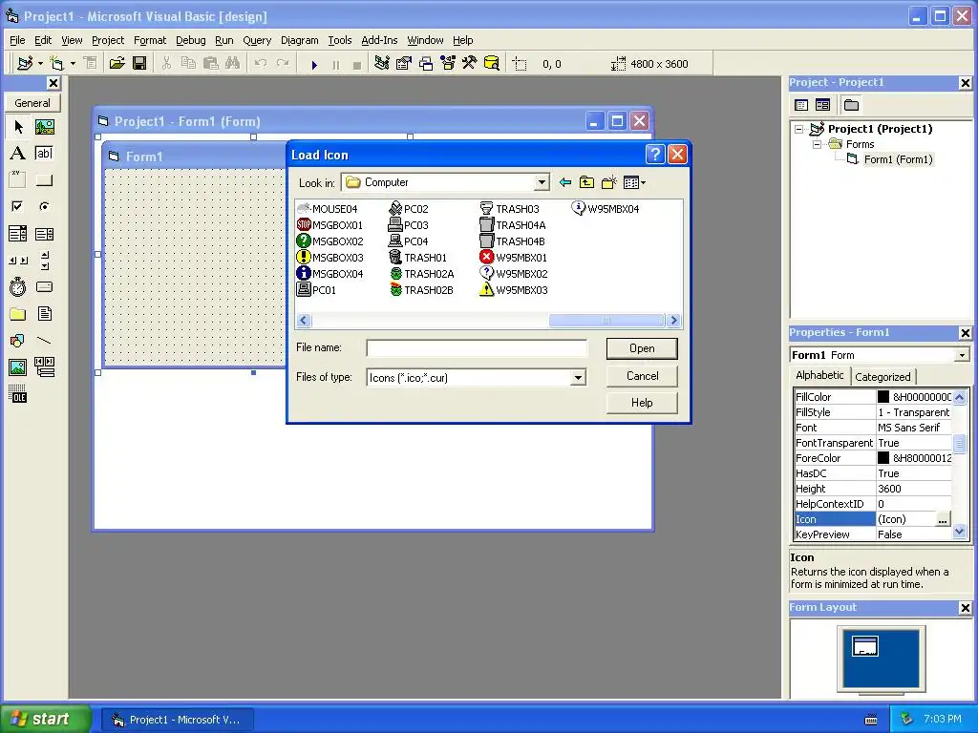Click the file list horizontal scrollbar thumb

[x=606, y=321]
